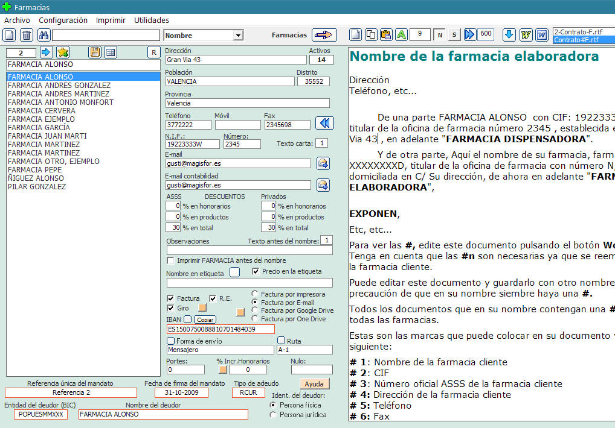The image size is (615, 428).
Task: Click the floppy disk save icon
Action: pos(95,52)
